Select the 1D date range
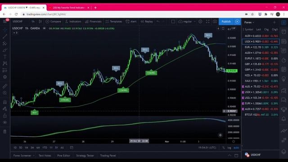Screen dimensions: 288x162 click(x=15, y=148)
